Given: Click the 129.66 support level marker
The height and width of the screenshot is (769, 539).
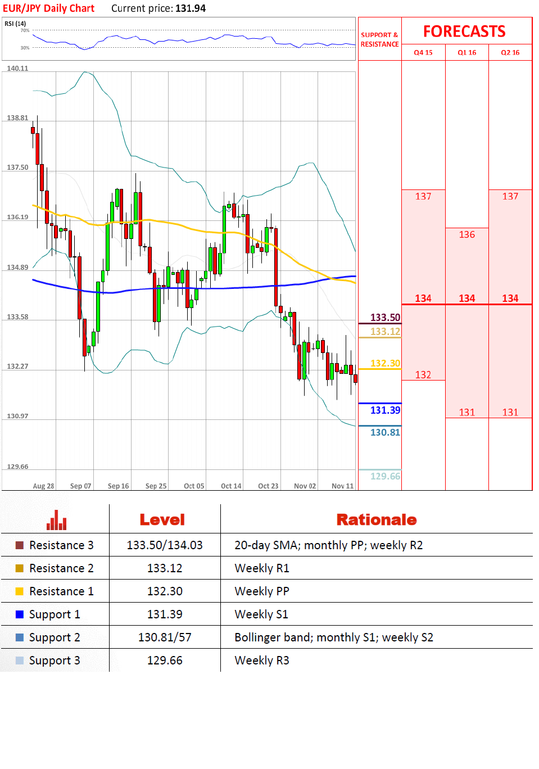Looking at the screenshot, I should pos(386,476).
